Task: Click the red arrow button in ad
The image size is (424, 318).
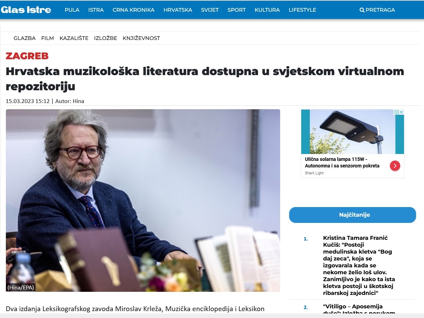Action: [x=395, y=166]
